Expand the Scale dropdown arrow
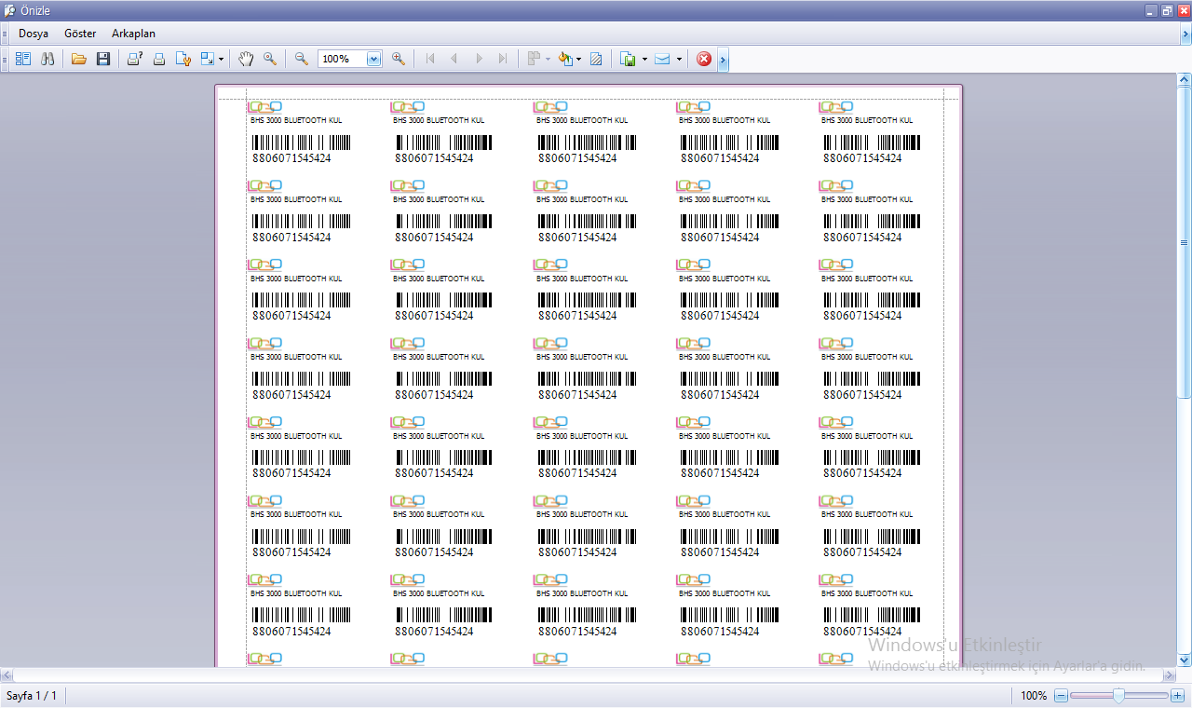 pyautogui.click(x=221, y=59)
